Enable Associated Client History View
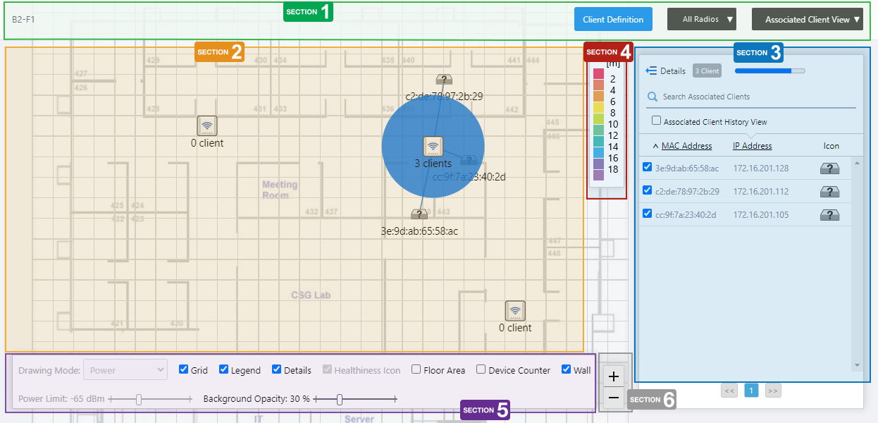 coord(657,121)
